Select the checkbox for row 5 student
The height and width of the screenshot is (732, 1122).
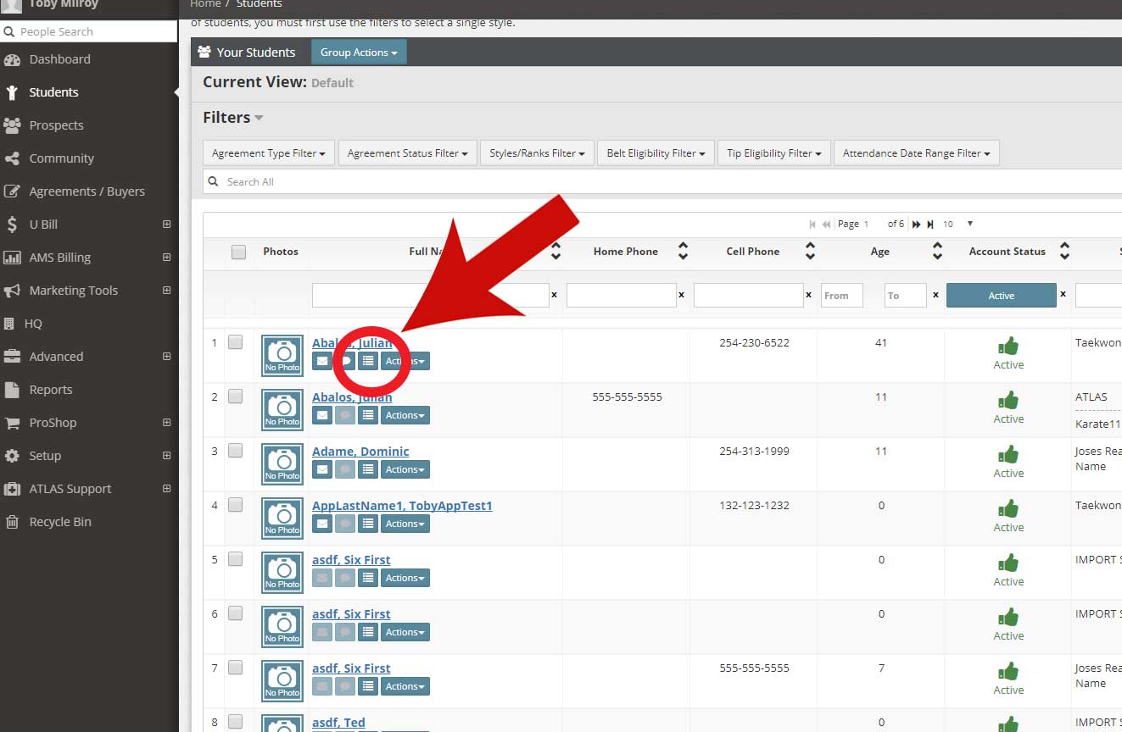coord(235,559)
